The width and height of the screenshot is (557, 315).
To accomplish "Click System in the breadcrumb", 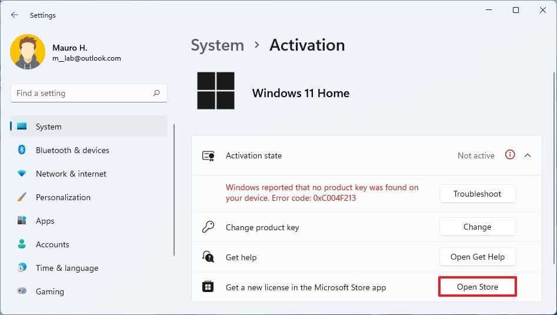I will [217, 45].
